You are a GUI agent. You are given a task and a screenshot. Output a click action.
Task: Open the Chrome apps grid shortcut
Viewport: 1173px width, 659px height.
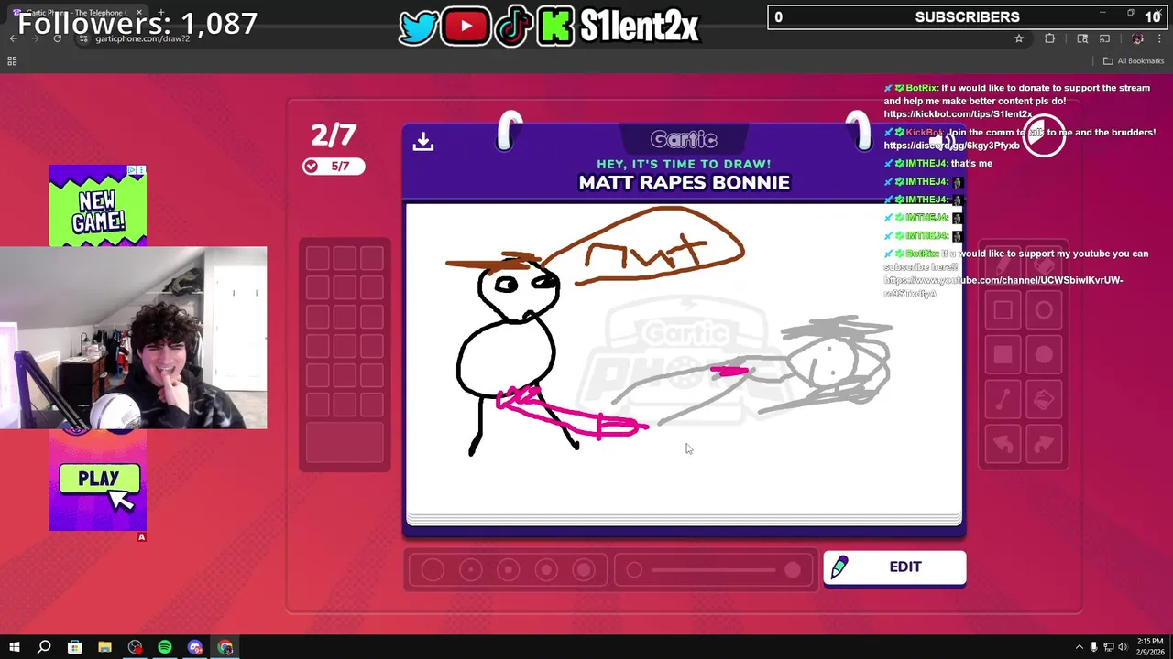12,61
